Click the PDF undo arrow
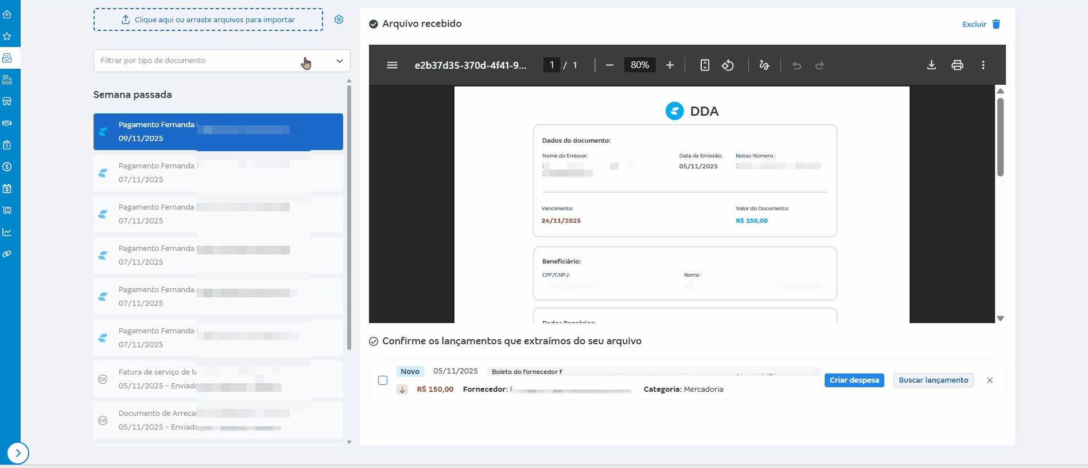Image resolution: width=1088 pixels, height=468 pixels. [797, 65]
